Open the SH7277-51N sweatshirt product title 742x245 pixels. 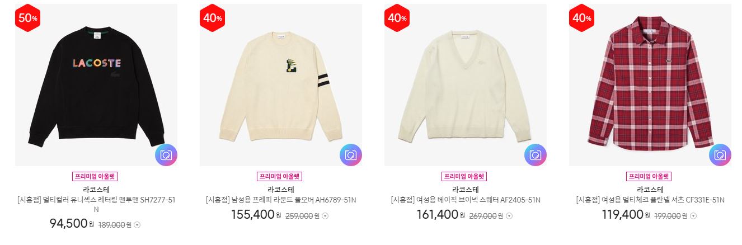[x=96, y=205]
